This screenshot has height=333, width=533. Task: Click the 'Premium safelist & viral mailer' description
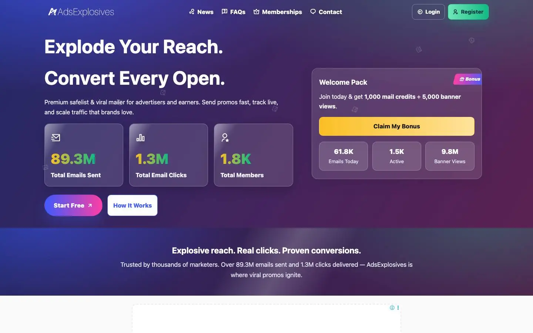[161, 107]
